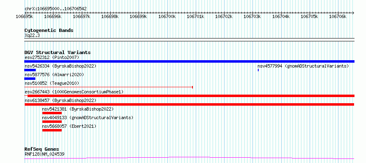Click the red bar under nsv5421381
Image resolution: width=366 pixels, height=163 pixels.
tap(52, 113)
